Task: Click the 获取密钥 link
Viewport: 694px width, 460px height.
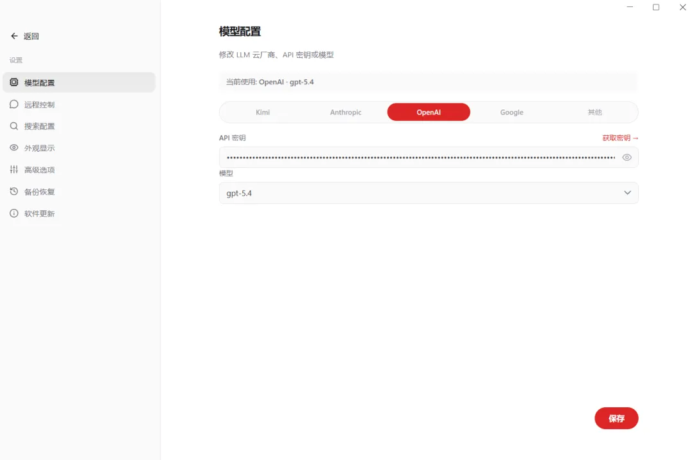Action: pos(620,138)
